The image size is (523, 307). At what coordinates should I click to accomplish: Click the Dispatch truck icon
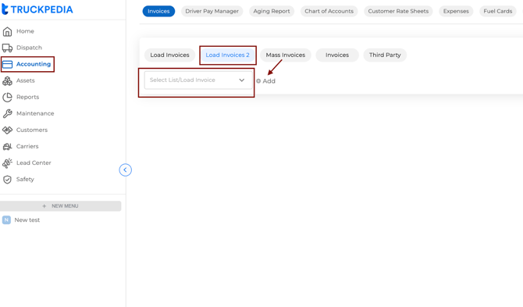pyautogui.click(x=7, y=48)
